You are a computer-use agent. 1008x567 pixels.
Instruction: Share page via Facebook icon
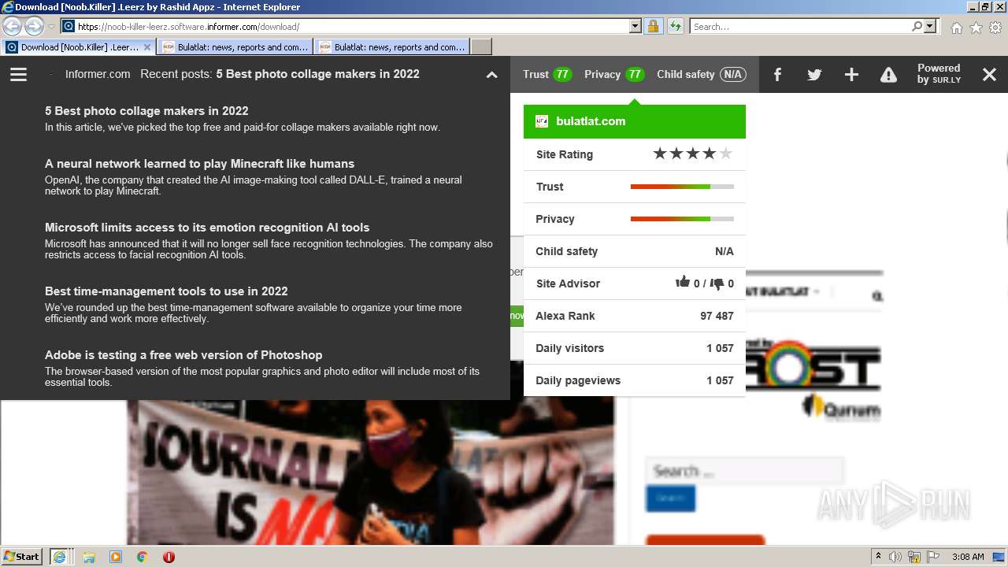777,75
